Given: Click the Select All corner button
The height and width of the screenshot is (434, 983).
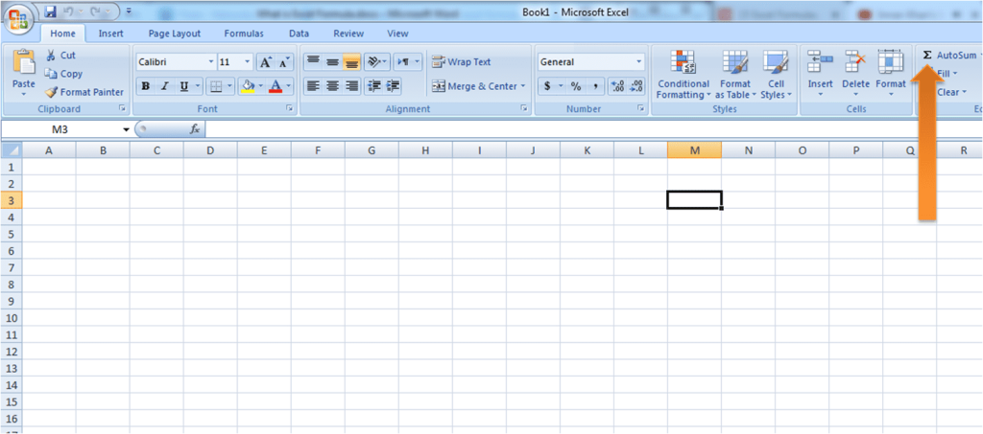Looking at the screenshot, I should coord(12,150).
